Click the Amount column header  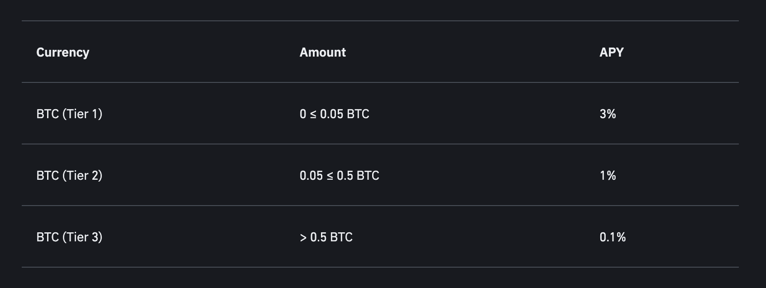(322, 53)
